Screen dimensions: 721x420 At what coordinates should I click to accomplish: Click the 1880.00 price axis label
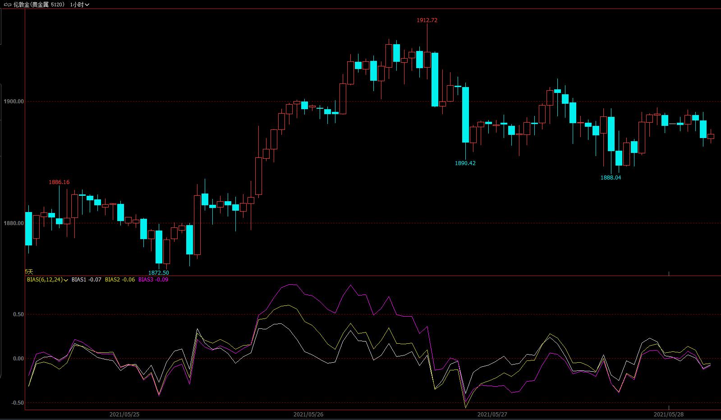(14, 223)
